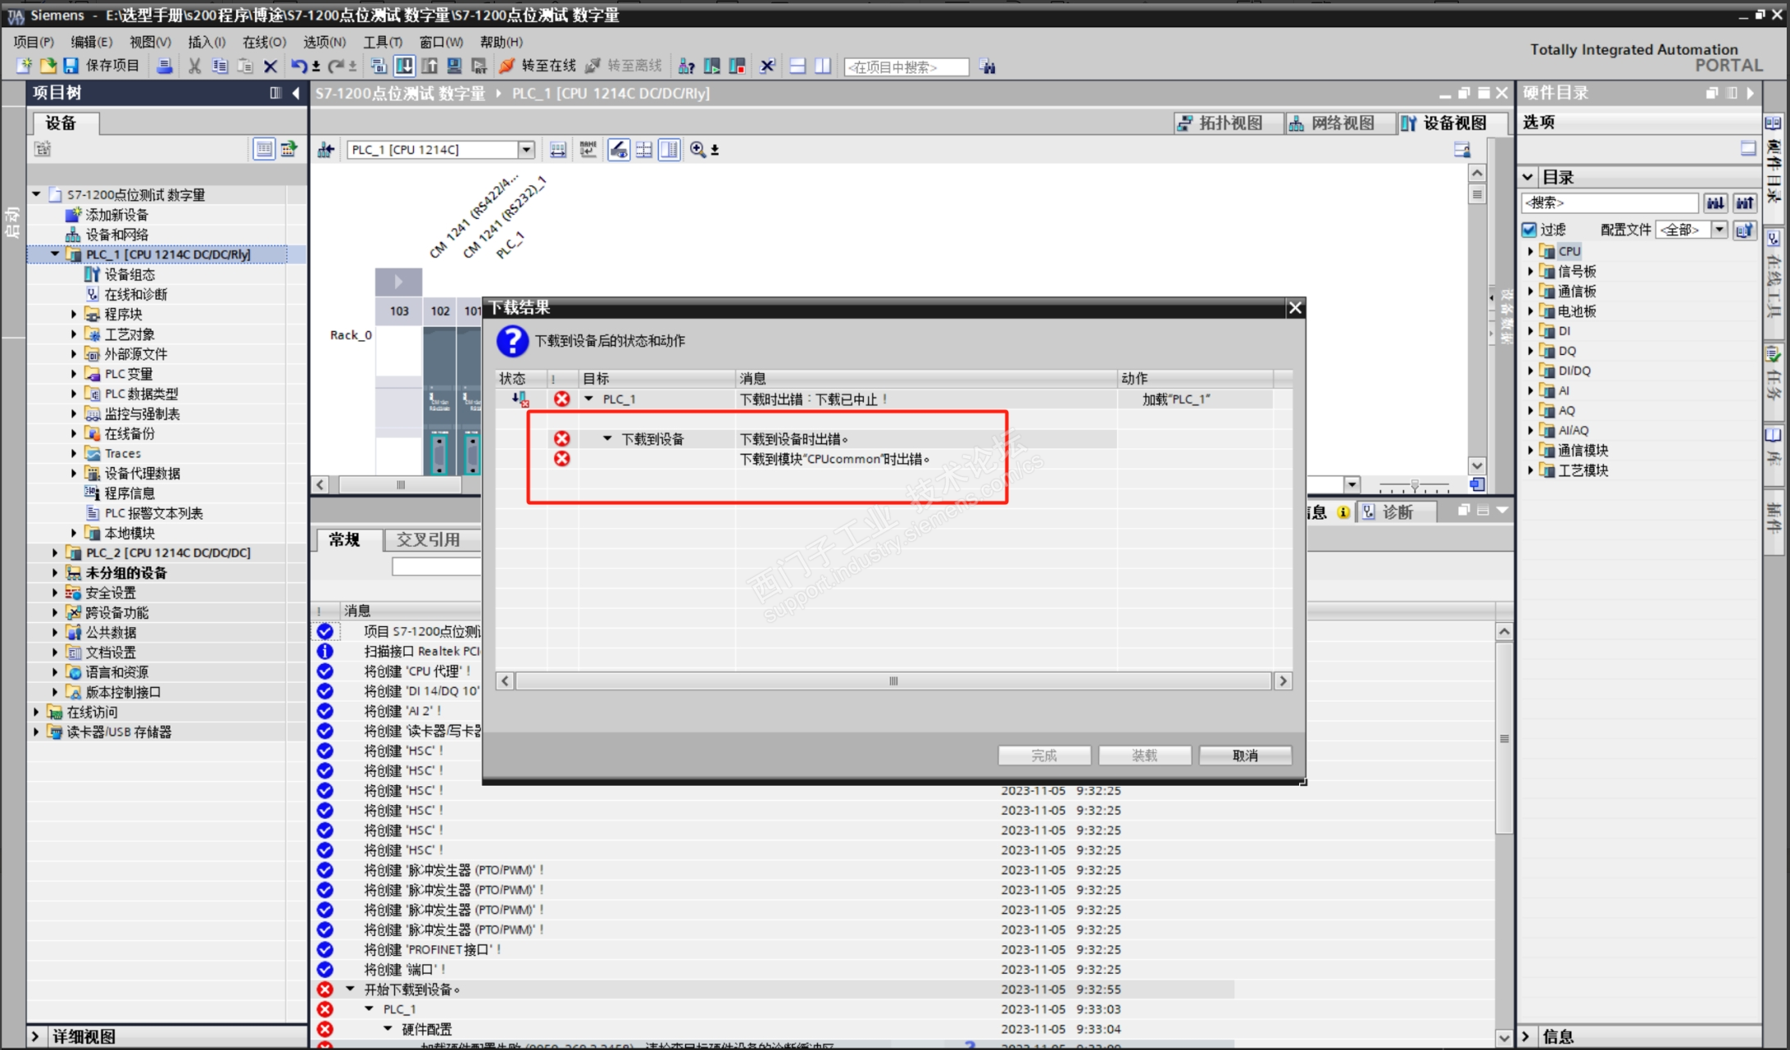Screen dimensions: 1790x1050
Task: Toggle the 过滤 filter checkbox
Action: click(1529, 230)
